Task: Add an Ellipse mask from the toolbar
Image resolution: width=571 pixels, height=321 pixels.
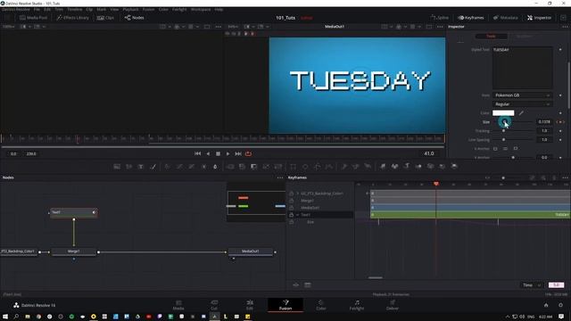Action: [x=305, y=167]
